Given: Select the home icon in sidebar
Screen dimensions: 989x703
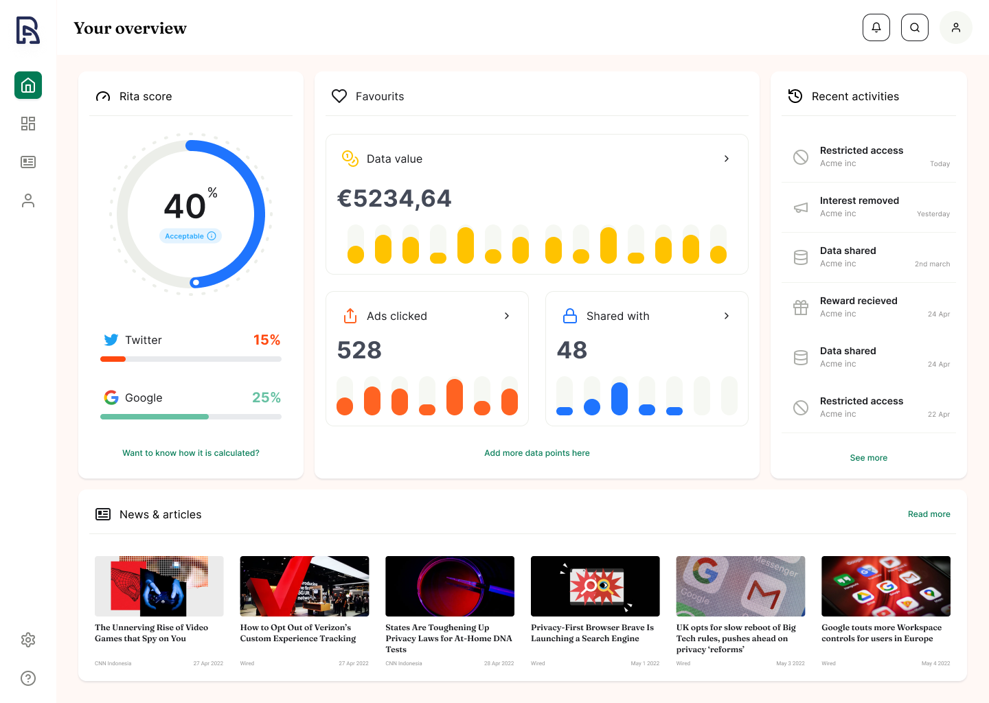Looking at the screenshot, I should coord(28,85).
